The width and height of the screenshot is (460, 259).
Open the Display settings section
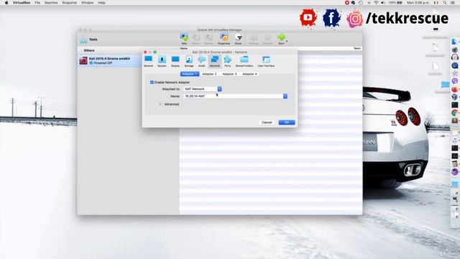tap(175, 61)
